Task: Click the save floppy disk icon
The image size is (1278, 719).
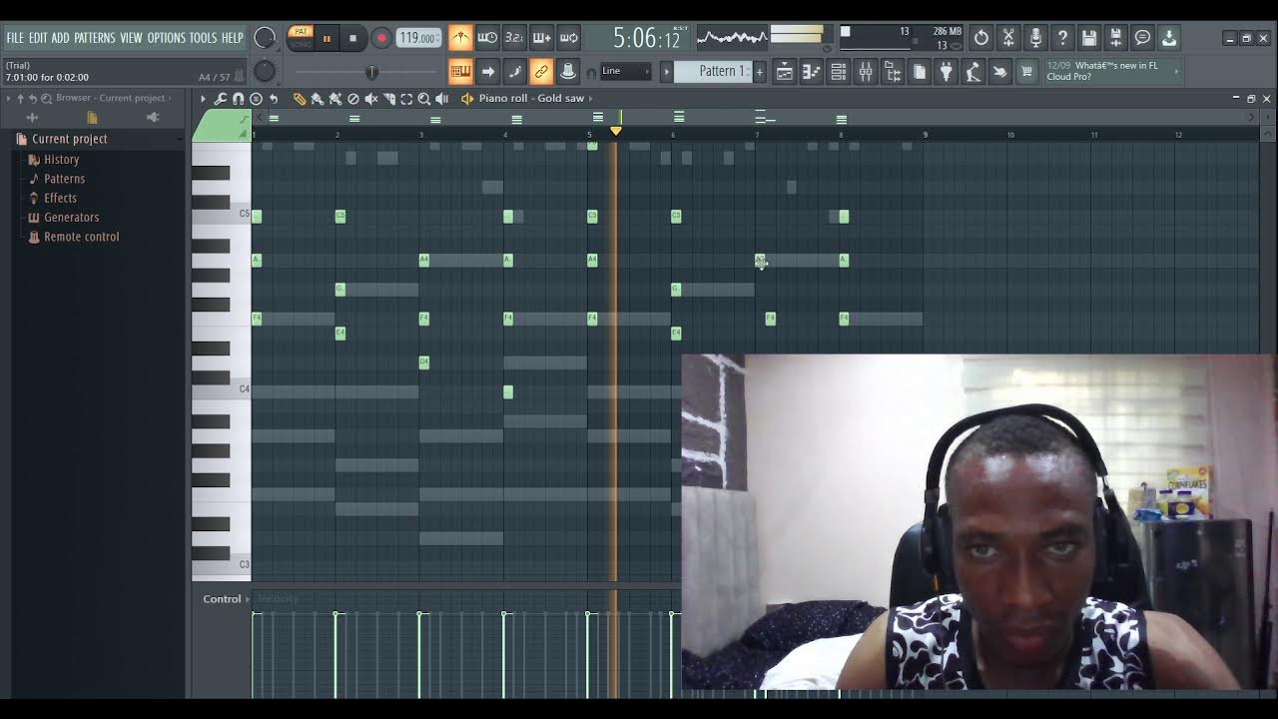Action: pyautogui.click(x=1089, y=38)
